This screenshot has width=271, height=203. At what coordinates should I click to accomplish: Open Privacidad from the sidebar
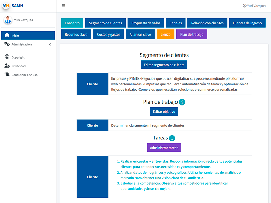[18, 66]
